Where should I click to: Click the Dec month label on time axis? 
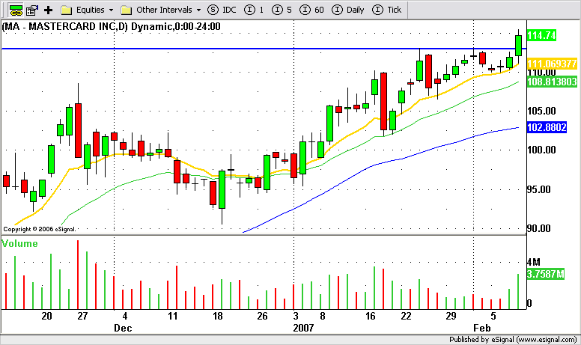pos(123,328)
